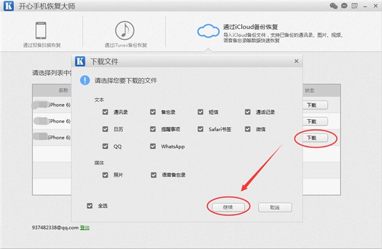
Task: Switch to 通过iCloud备份恢复 tab title
Action: tap(250, 27)
